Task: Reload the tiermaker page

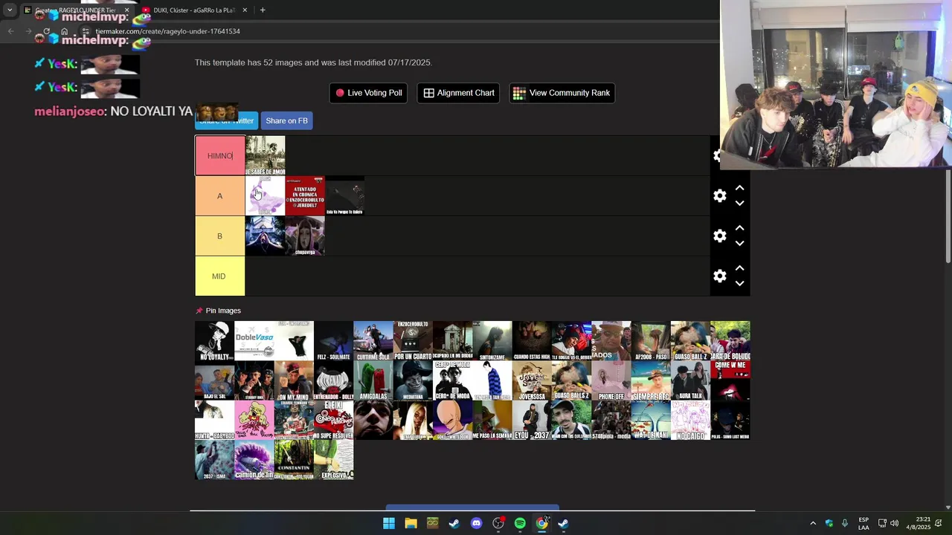Action: tap(46, 31)
